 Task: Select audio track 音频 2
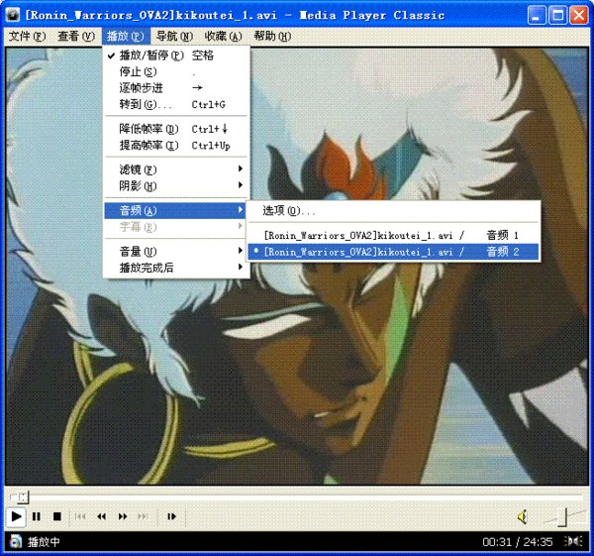[x=393, y=252]
